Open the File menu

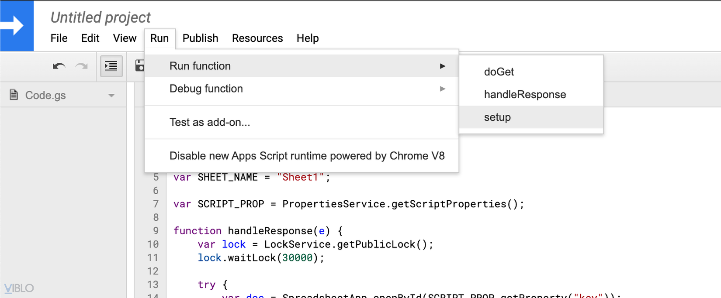tap(59, 38)
